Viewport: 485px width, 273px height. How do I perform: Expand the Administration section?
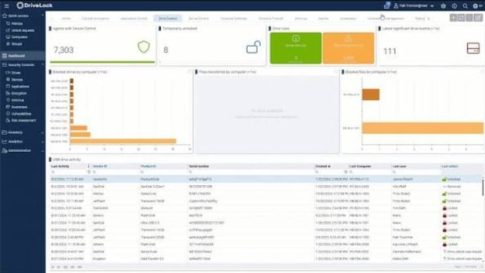coord(42,151)
